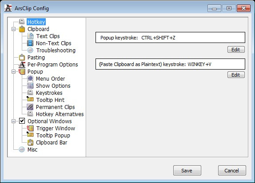Collapse the Optional Windows tree node
Viewport: 255px width, 183px height.
[x=14, y=121]
